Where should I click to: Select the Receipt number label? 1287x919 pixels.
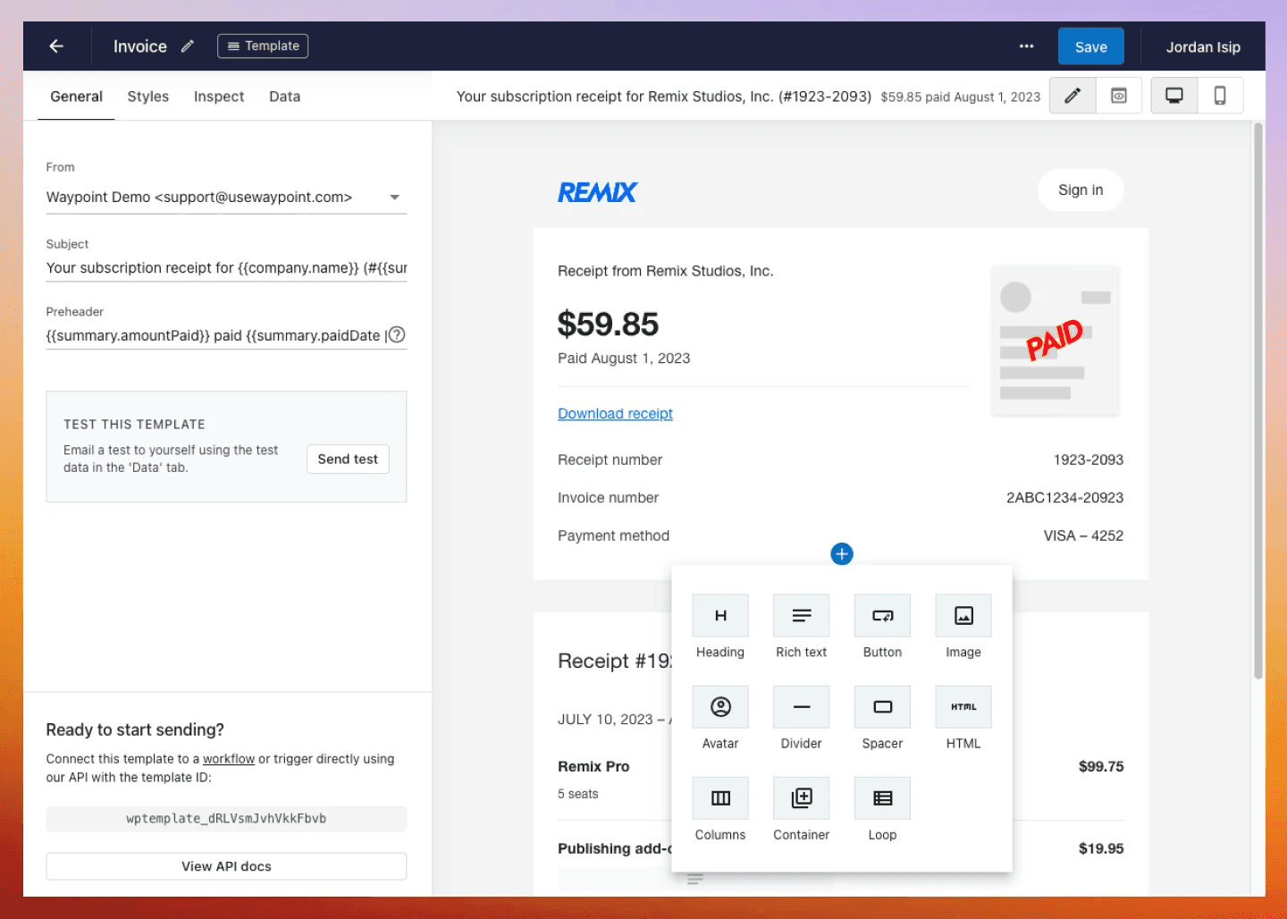[x=610, y=459]
